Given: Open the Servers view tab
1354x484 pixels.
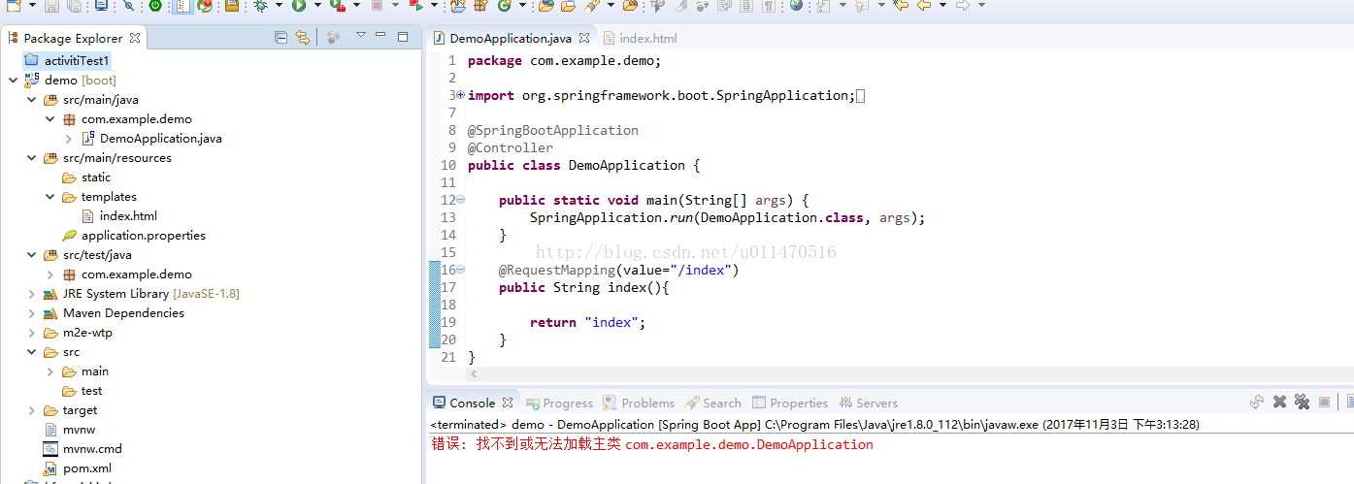Looking at the screenshot, I should [869, 403].
